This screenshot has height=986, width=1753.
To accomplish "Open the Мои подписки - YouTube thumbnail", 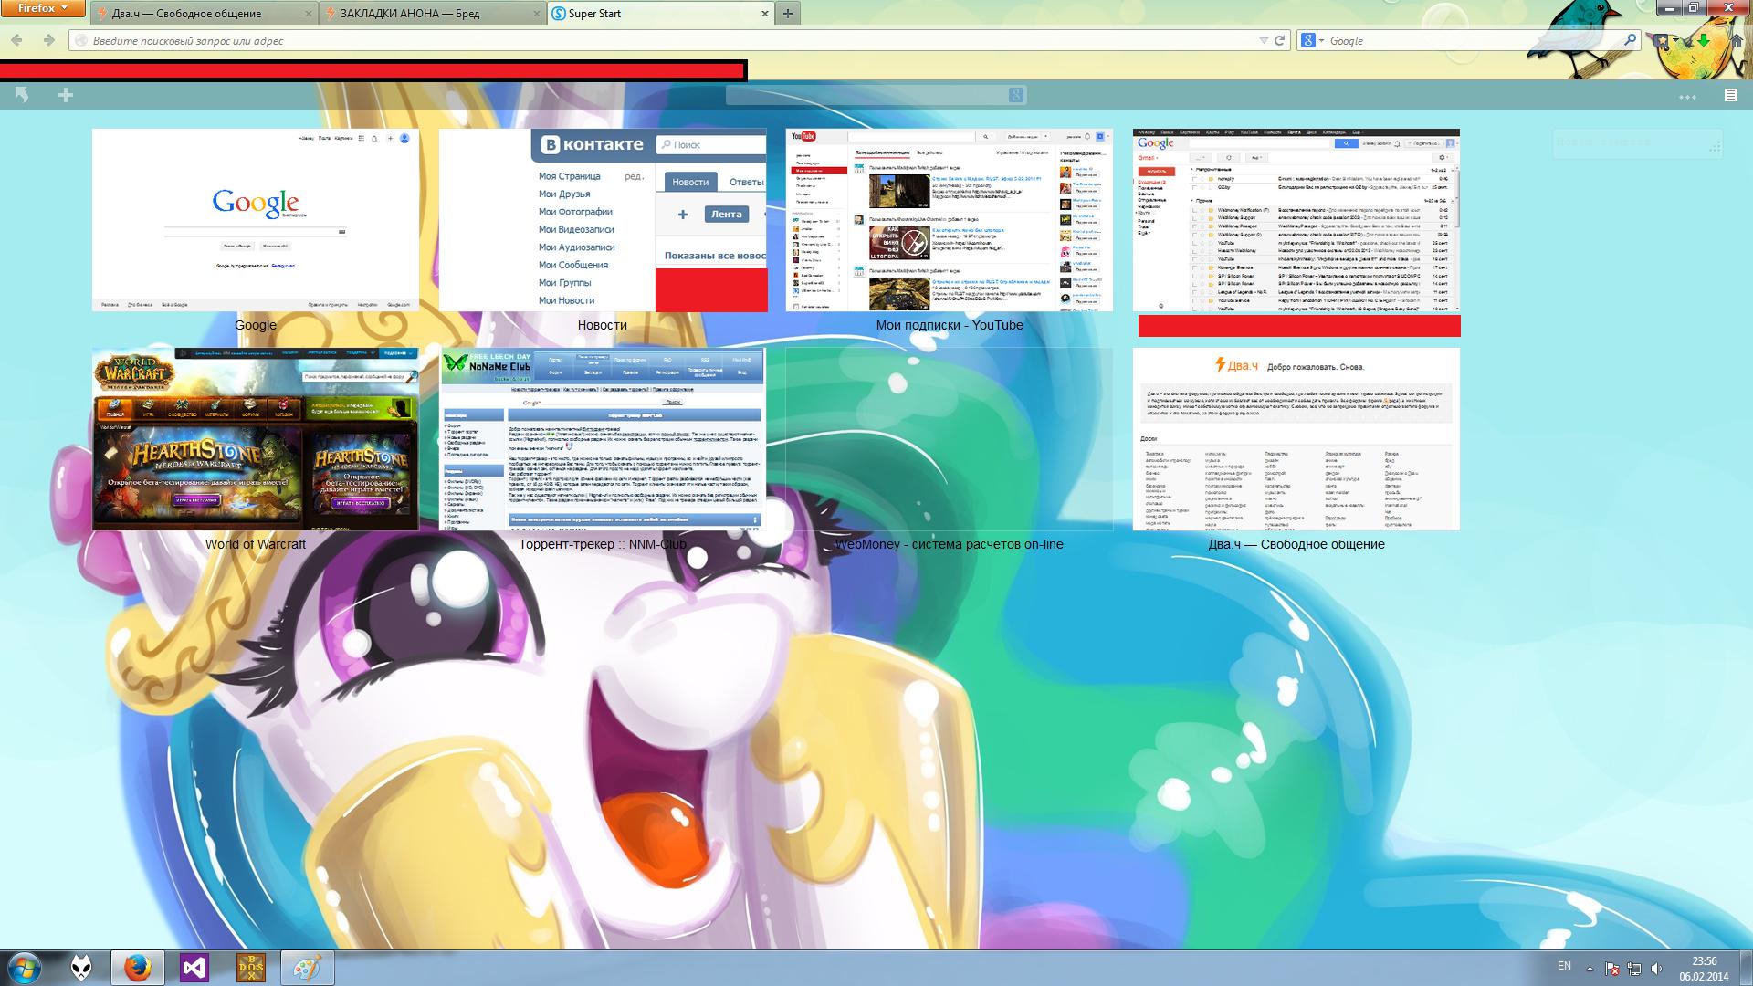I will pyautogui.click(x=949, y=220).
